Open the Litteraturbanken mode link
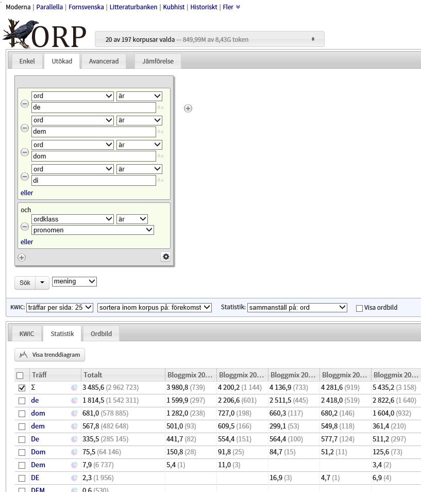 point(133,7)
